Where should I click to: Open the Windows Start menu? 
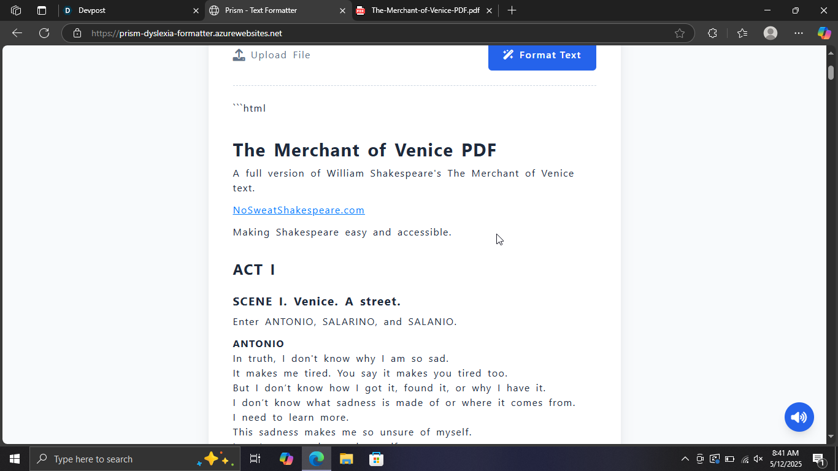(x=15, y=459)
